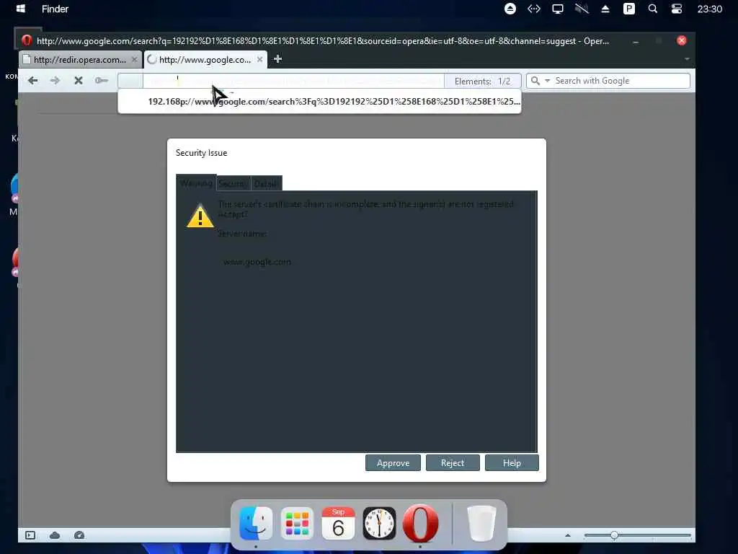738x554 pixels.
Task: Switch to the Warning tab
Action: [196, 183]
